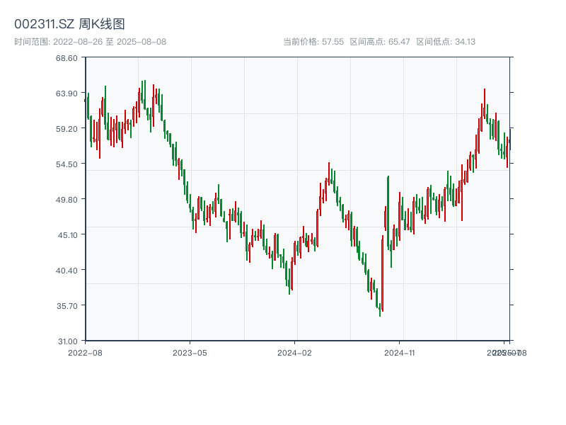Click the 2024-02 x-axis marker
The width and height of the screenshot is (566, 425).
(294, 353)
